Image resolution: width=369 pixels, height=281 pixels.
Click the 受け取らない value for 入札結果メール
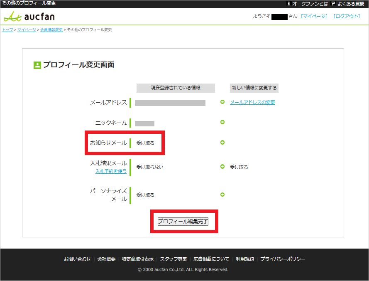[x=150, y=167]
